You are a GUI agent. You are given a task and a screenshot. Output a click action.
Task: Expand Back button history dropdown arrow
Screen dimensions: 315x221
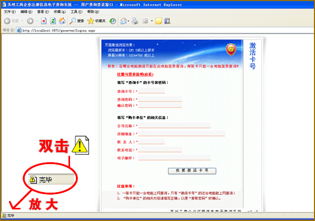(x=22, y=21)
